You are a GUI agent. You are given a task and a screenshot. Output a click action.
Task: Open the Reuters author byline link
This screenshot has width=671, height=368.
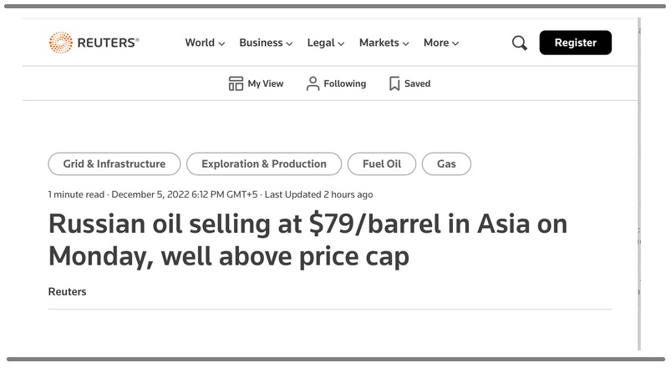[x=67, y=291]
